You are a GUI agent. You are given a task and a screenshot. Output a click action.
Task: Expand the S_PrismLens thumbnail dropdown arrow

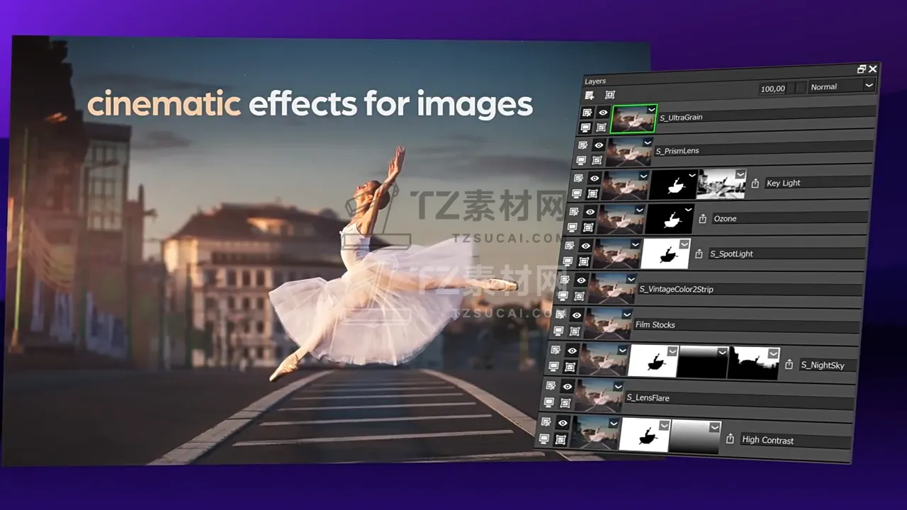647,142
